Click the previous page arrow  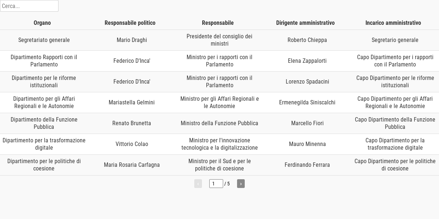click(198, 184)
